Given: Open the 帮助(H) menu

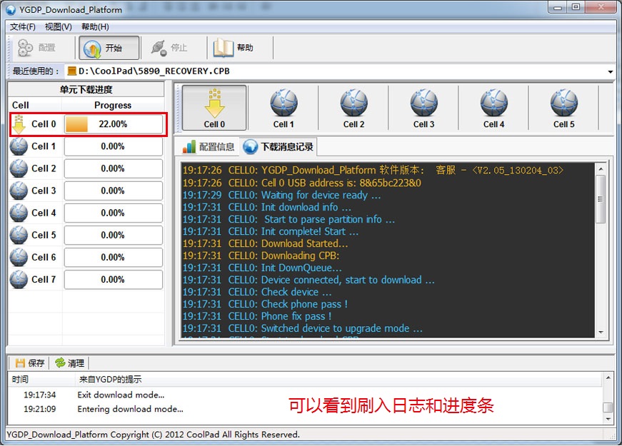Looking at the screenshot, I should [x=95, y=26].
